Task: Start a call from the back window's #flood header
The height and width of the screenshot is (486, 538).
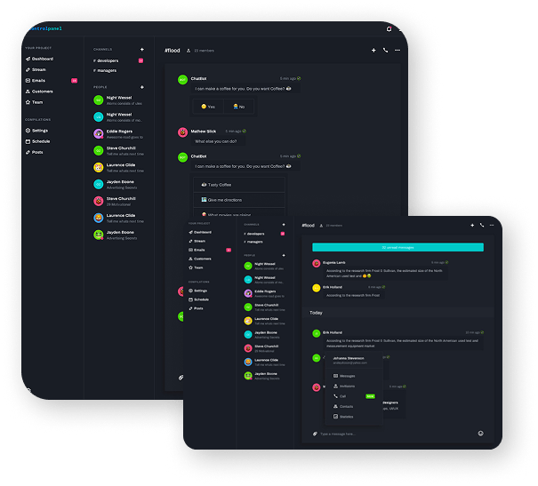Action: tap(385, 51)
